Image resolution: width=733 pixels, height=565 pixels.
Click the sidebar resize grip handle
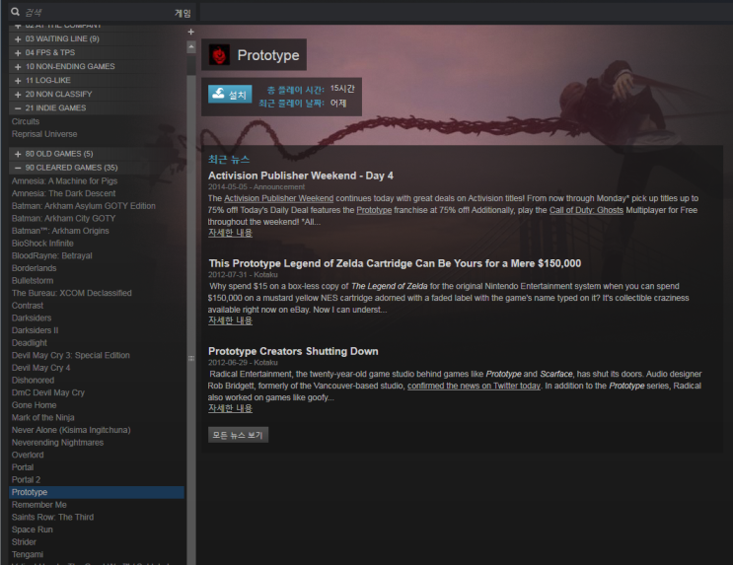[x=191, y=359]
